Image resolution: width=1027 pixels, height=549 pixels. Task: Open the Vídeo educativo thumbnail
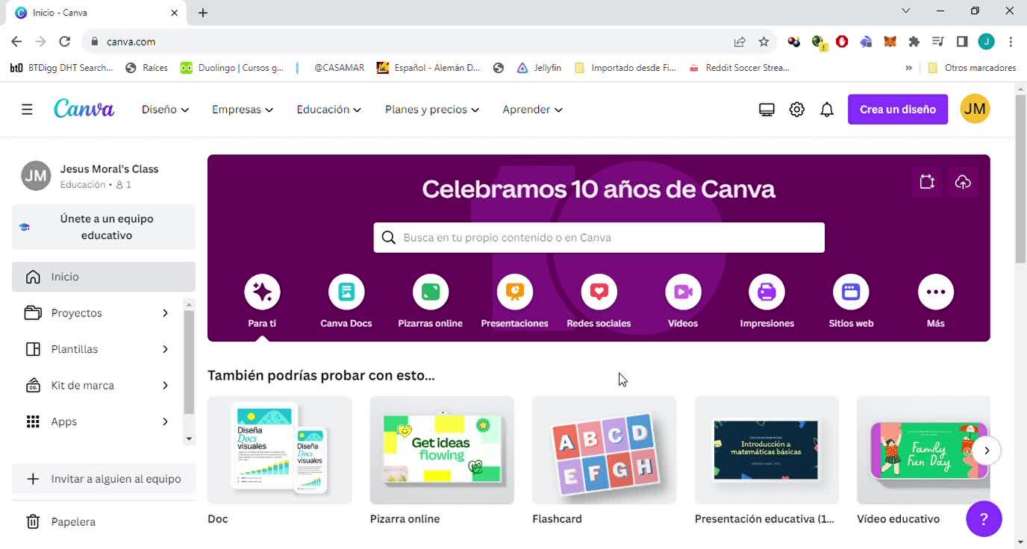923,451
